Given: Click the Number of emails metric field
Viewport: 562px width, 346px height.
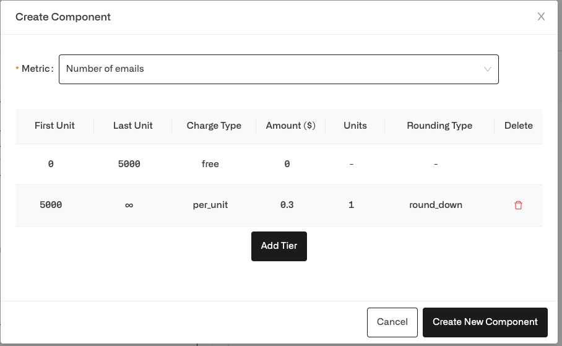Looking at the screenshot, I should 279,69.
